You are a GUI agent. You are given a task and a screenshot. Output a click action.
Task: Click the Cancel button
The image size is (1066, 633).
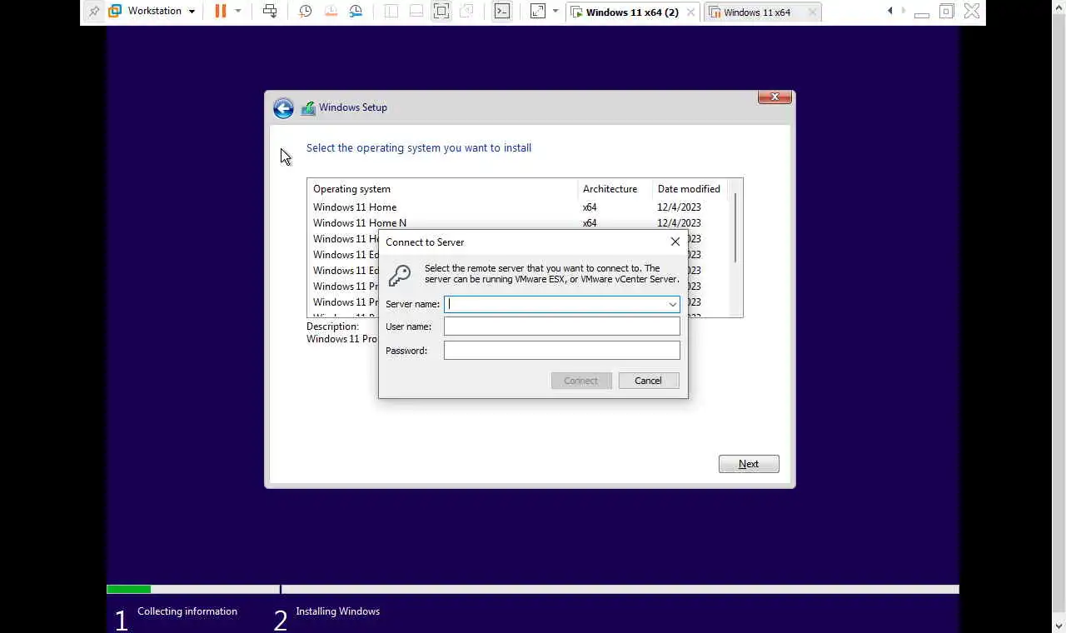click(649, 381)
